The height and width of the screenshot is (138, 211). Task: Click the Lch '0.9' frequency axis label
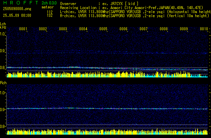coord(3,51)
